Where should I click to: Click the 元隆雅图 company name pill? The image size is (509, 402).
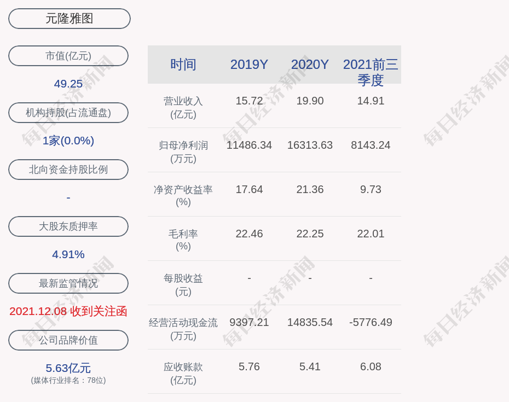[x=69, y=19]
